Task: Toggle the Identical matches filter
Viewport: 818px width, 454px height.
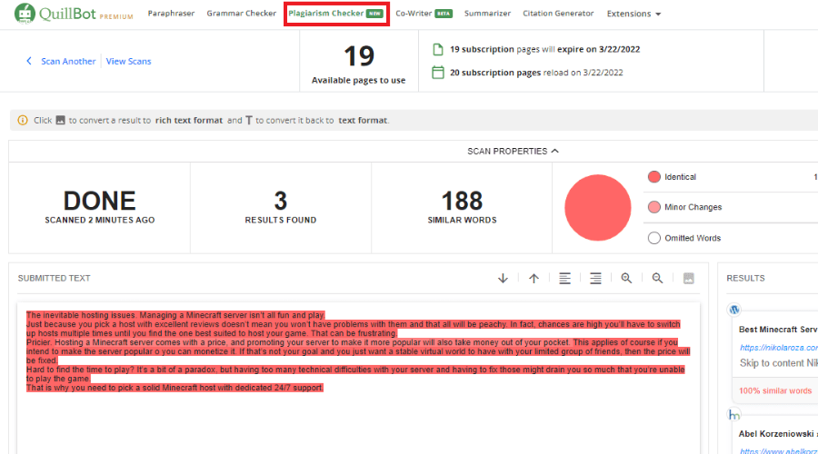Action: point(654,177)
